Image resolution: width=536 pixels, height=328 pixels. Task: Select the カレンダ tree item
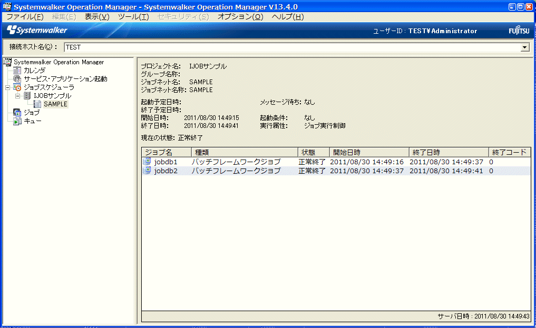click(35, 71)
